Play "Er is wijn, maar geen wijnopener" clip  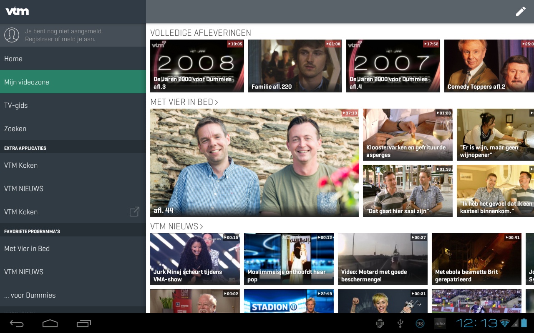tap(495, 135)
